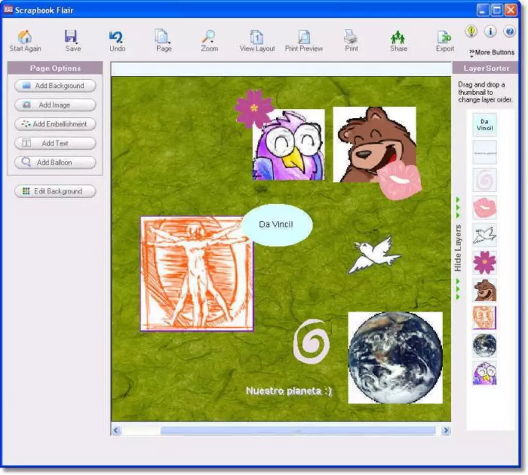Click the Edit Background button
This screenshot has width=528, height=475.
tap(55, 191)
